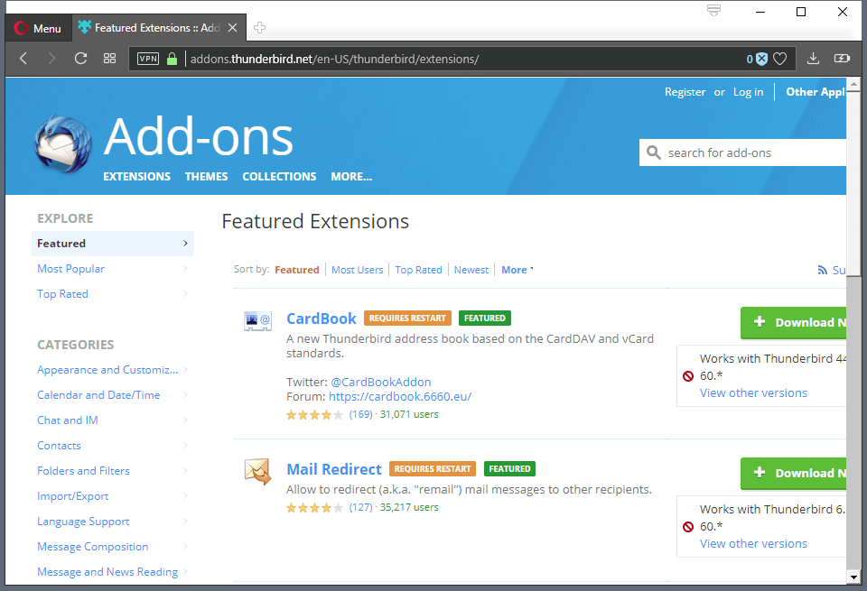Expand the Chat and IM category
Image resolution: width=867 pixels, height=591 pixels.
[x=67, y=420]
